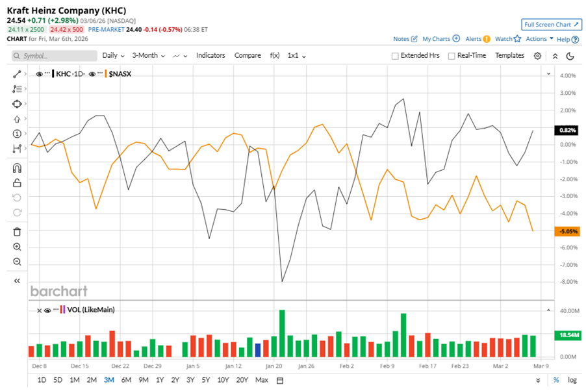
Task: Remove the VOL indicator pane
Action: click(39, 310)
